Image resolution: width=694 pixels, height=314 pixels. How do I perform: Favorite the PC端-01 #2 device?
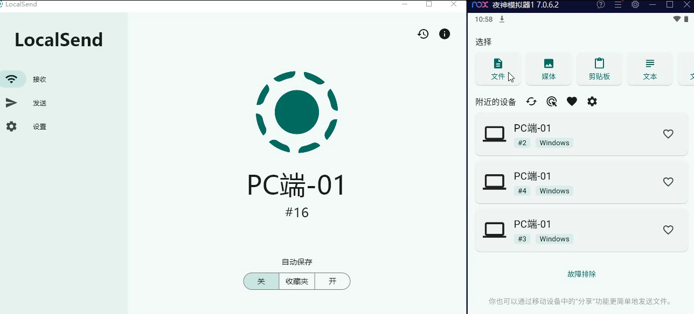tap(668, 134)
